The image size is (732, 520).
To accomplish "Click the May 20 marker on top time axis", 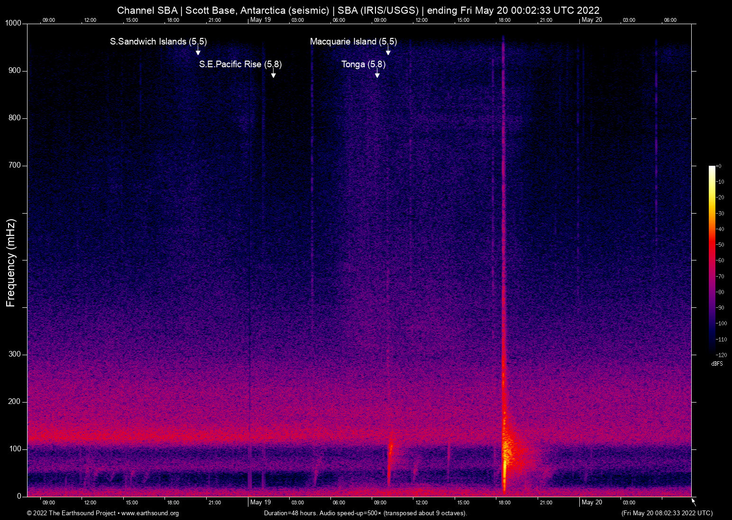I will pyautogui.click(x=592, y=20).
